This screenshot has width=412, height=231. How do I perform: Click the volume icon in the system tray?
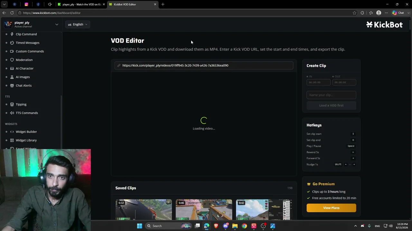391,226
